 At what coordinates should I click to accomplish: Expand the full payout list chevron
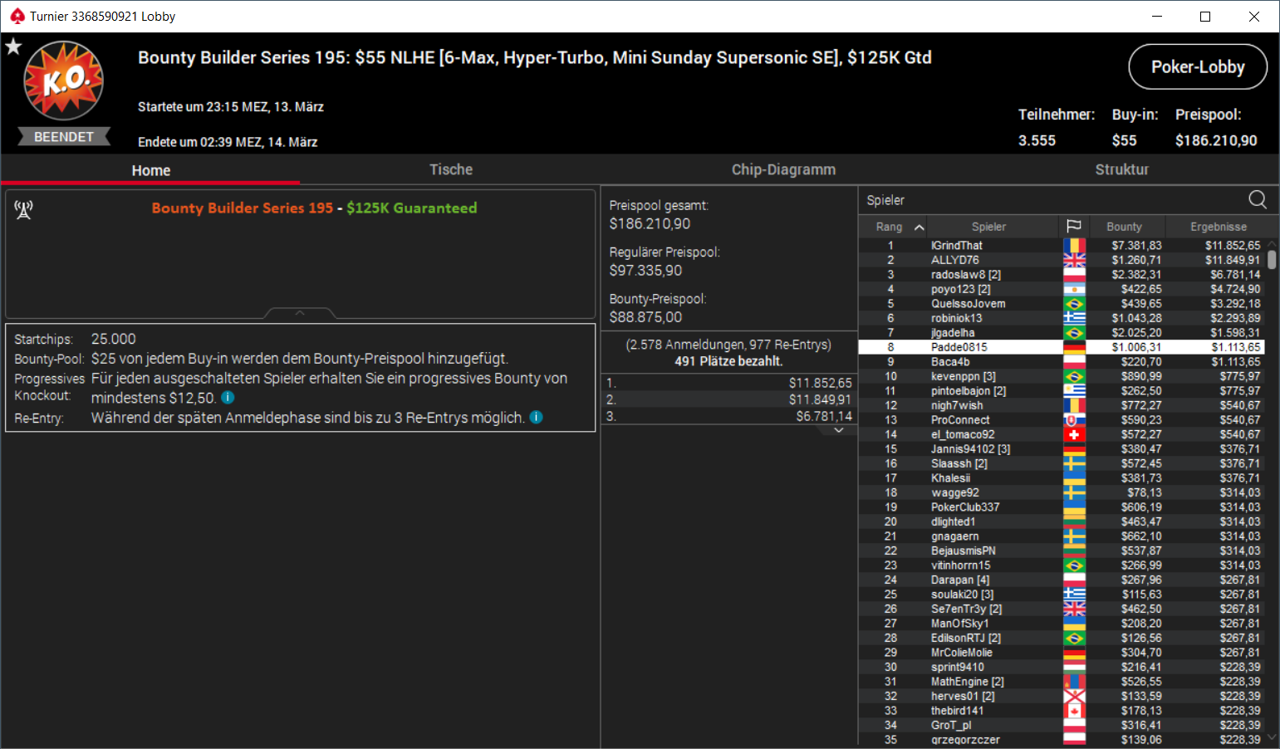tap(839, 430)
